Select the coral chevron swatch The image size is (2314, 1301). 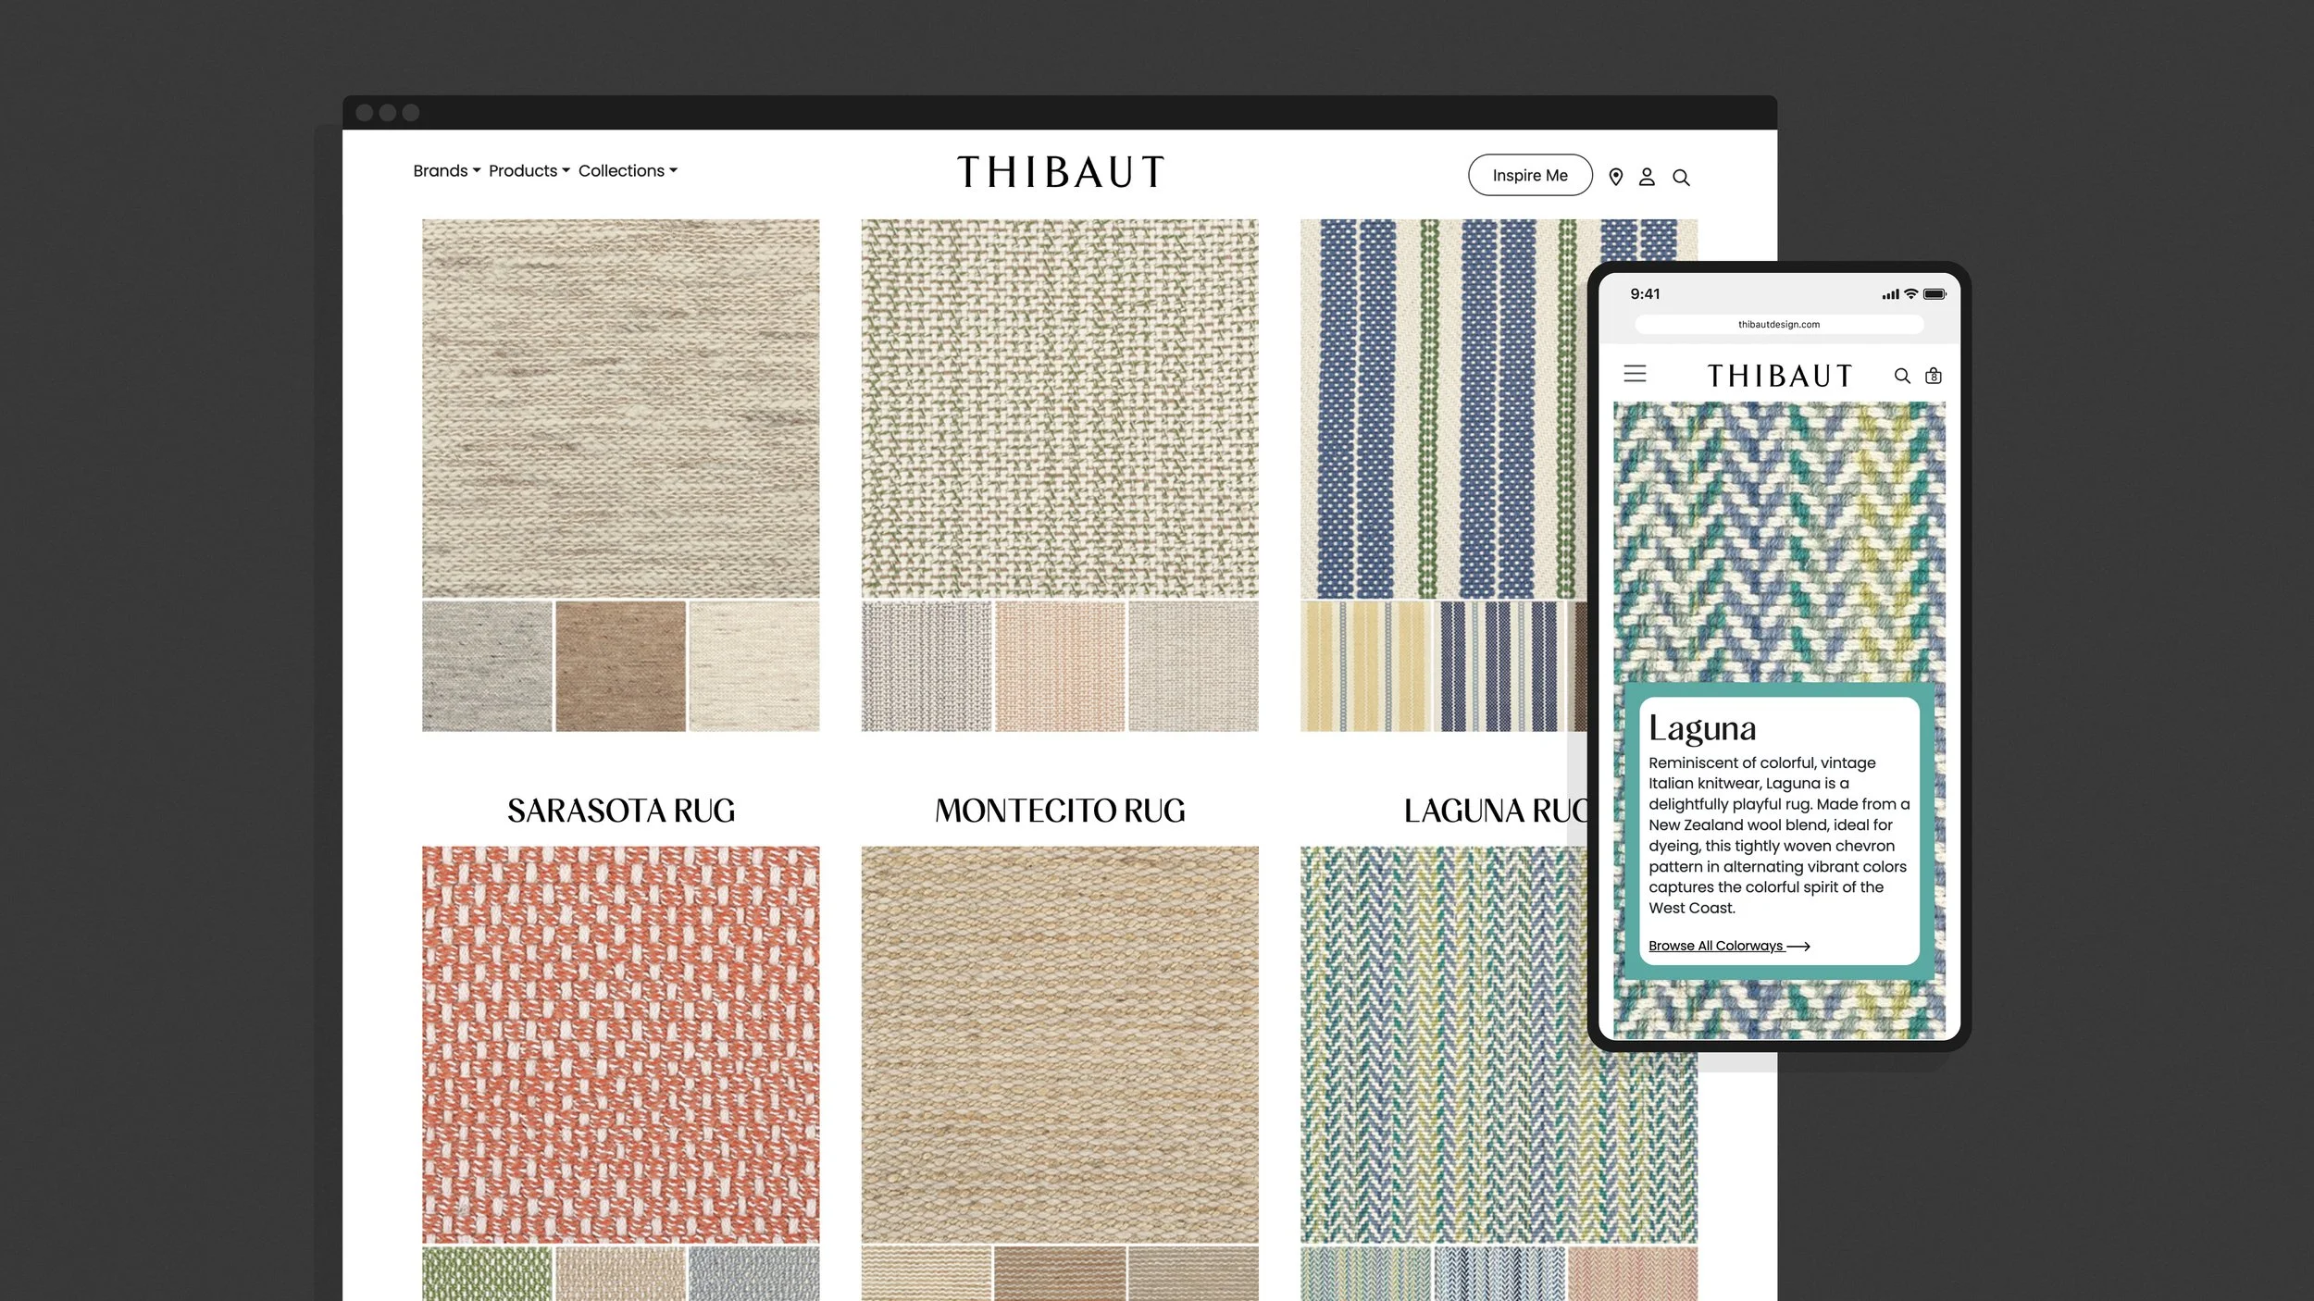click(x=1633, y=1274)
